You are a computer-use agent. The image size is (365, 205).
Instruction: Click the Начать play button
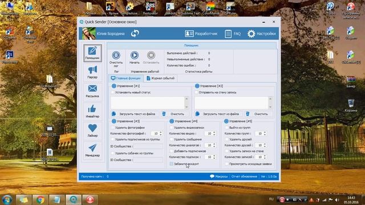(x=135, y=55)
